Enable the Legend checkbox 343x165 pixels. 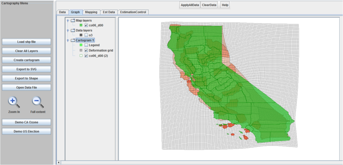coord(86,45)
